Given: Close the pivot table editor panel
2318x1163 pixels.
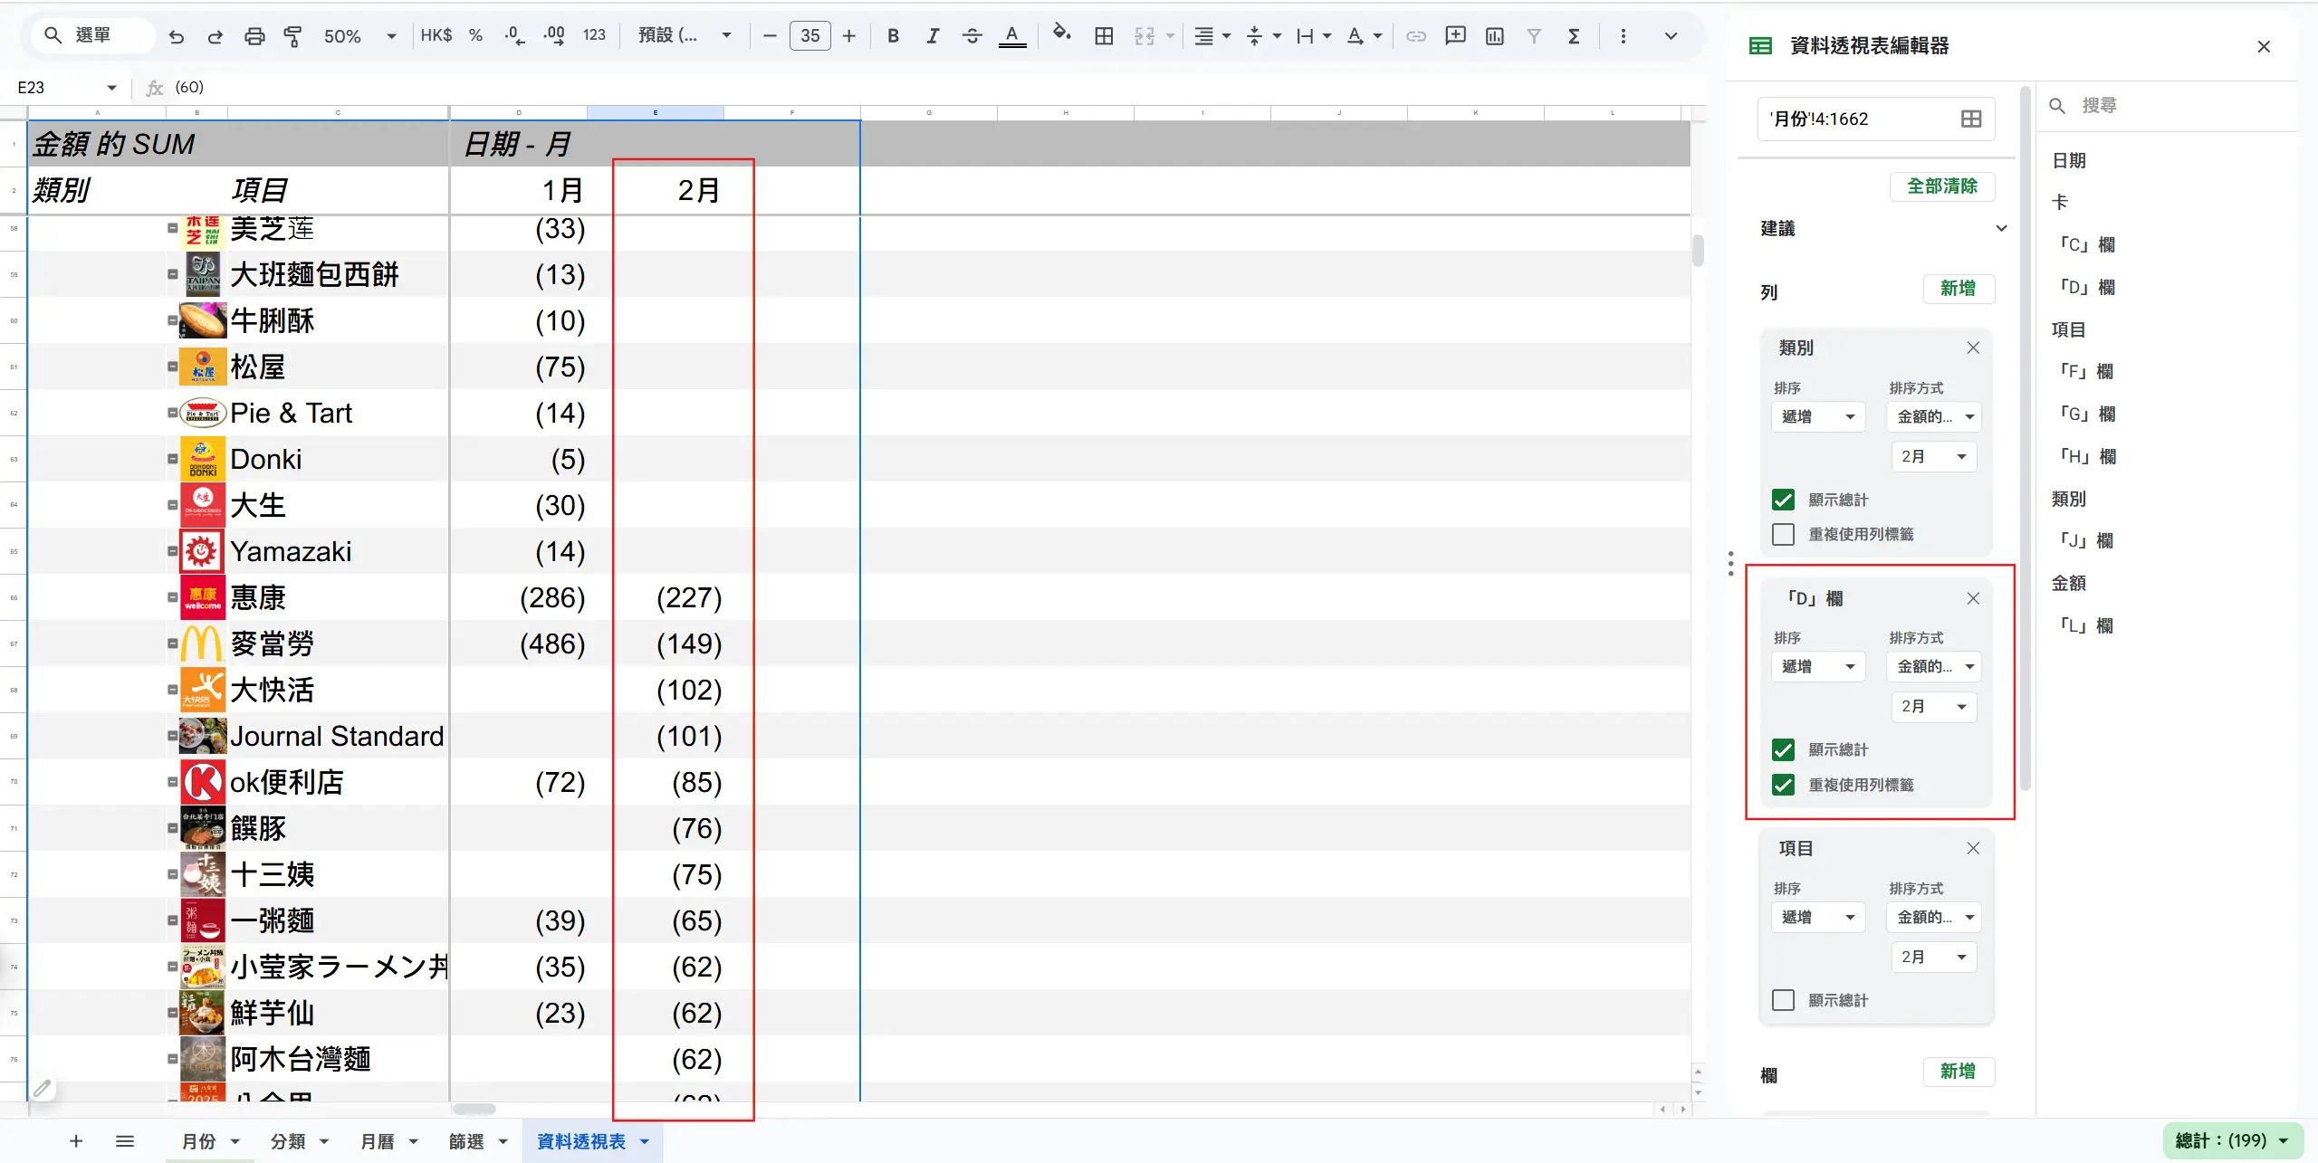Looking at the screenshot, I should [x=2263, y=46].
